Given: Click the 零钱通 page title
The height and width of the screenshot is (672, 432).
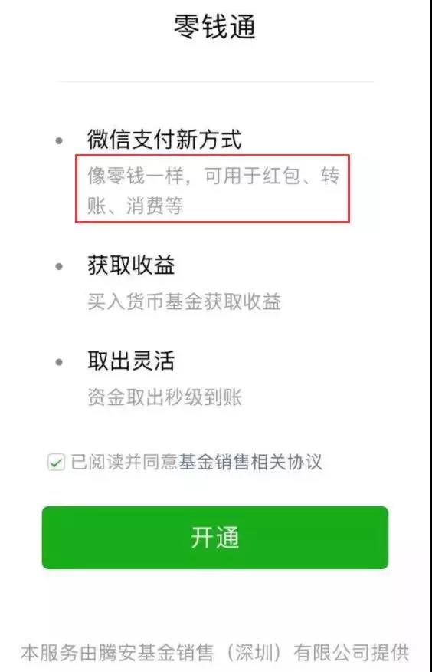Looking at the screenshot, I should point(214,26).
